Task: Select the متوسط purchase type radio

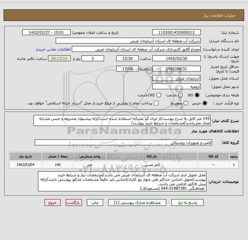Action: click(186, 103)
